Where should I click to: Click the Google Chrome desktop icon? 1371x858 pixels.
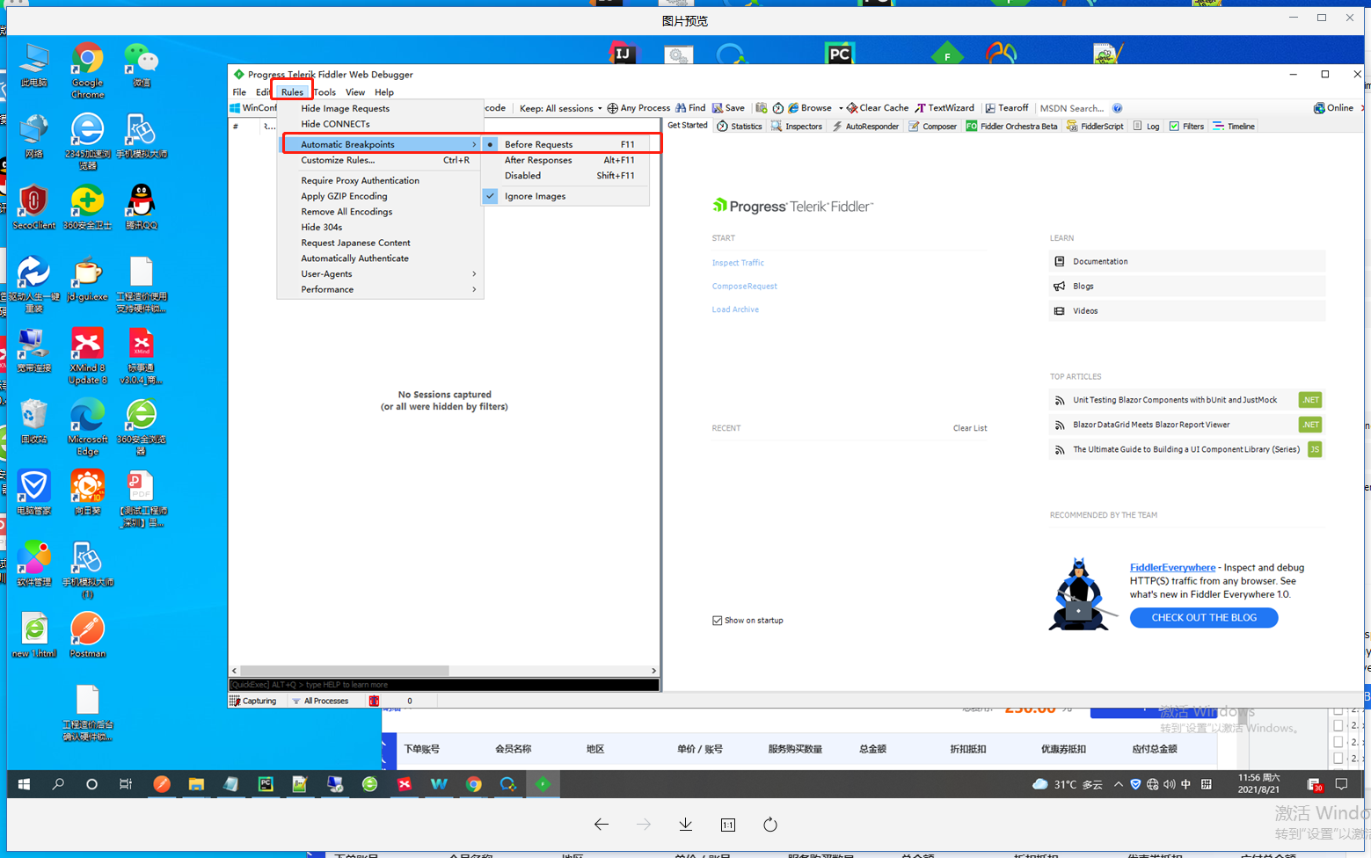point(87,70)
